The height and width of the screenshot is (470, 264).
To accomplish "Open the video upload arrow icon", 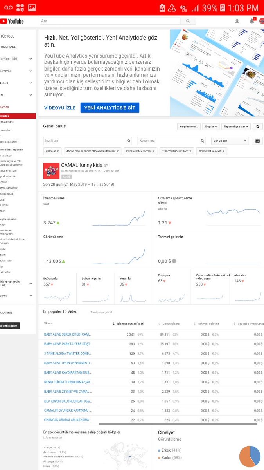I will point(237,21).
